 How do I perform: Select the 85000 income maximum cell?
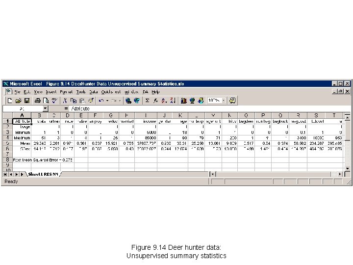146,138
